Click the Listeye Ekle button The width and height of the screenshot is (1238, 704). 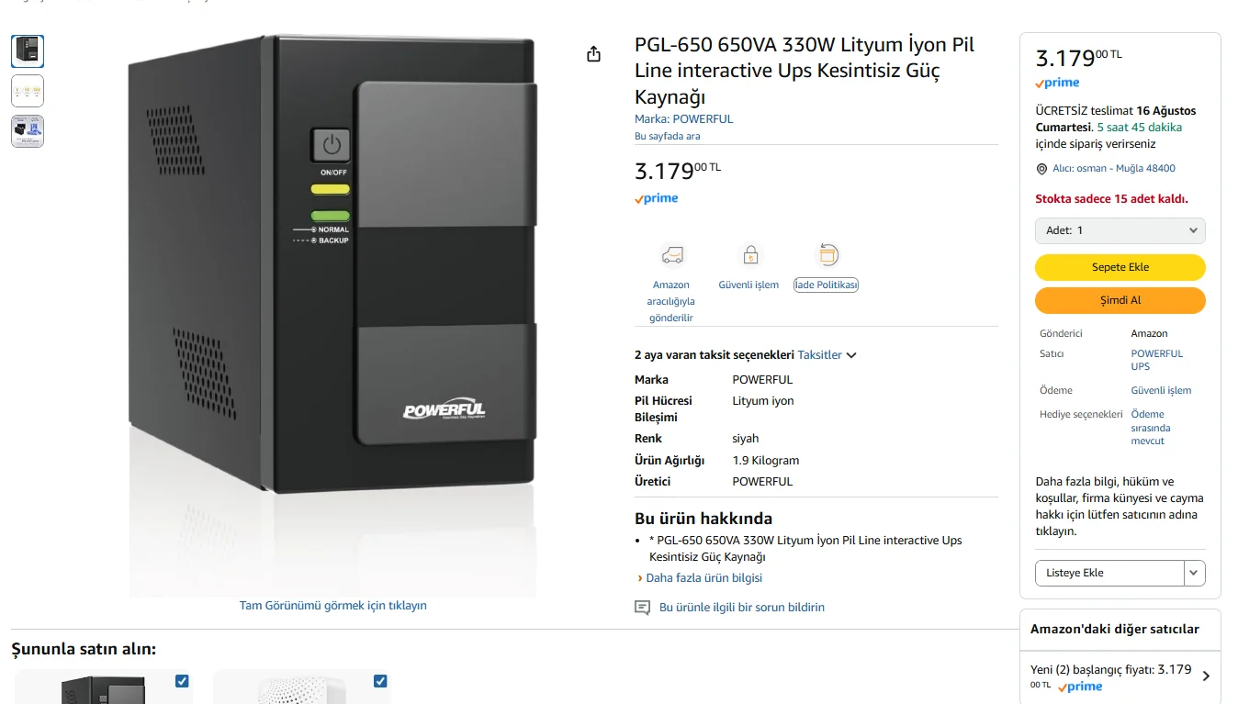1109,573
